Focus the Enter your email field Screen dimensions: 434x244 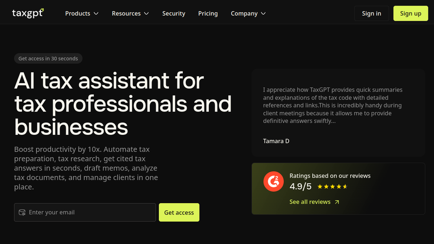click(x=85, y=212)
